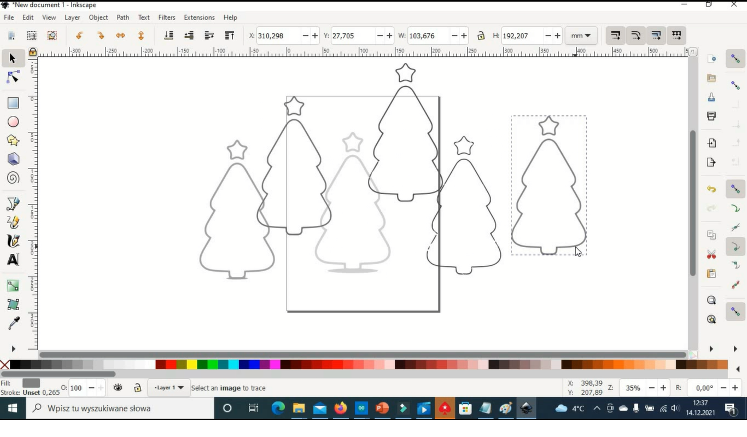This screenshot has height=437, width=747.
Task: Flip selection horizontally
Action: (120, 36)
